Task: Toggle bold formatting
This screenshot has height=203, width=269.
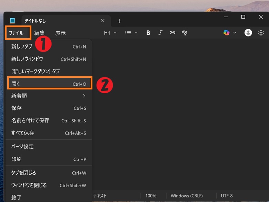Action: [148, 33]
